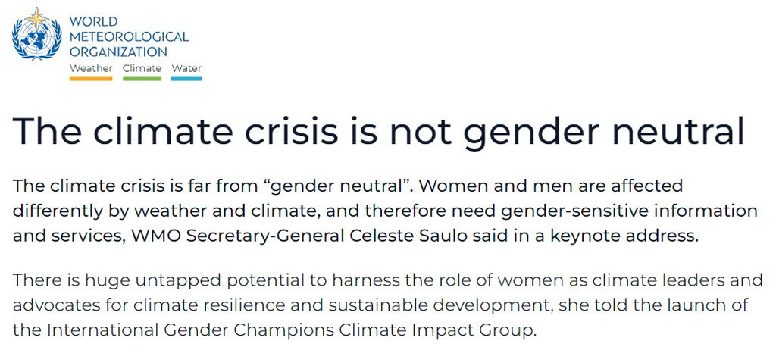Click the gold compass star atop the emblem
Viewport: 776px width, 363px height.
click(x=36, y=17)
